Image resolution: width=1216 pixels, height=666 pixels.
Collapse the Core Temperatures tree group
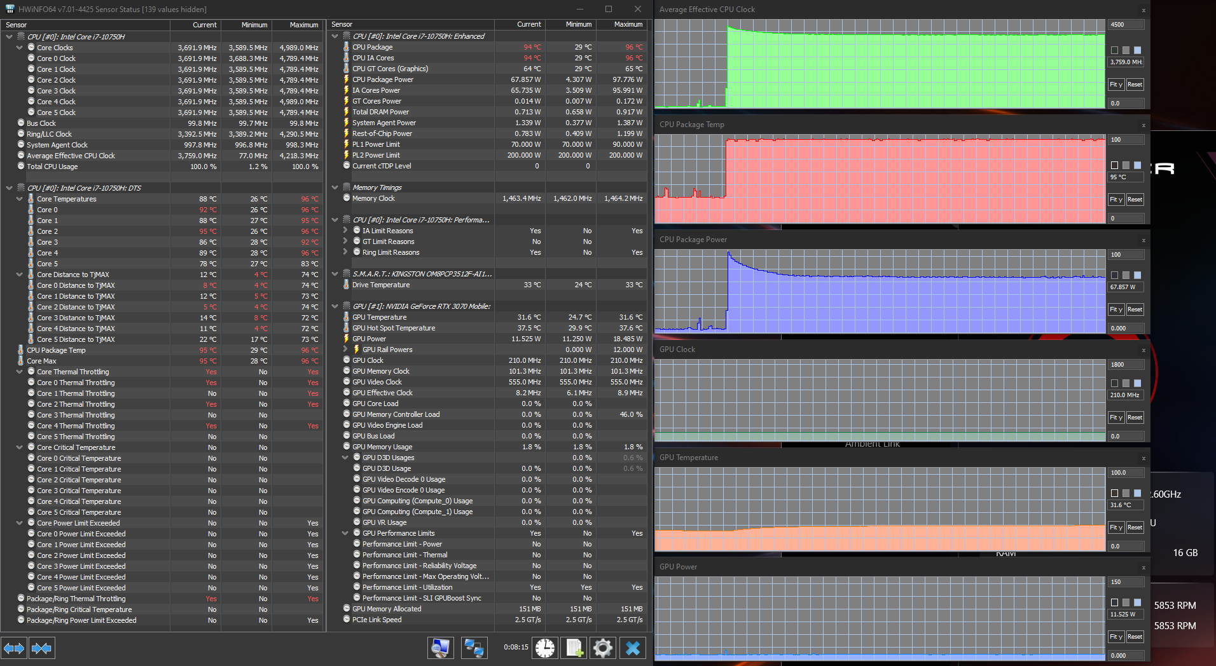pyautogui.click(x=19, y=199)
